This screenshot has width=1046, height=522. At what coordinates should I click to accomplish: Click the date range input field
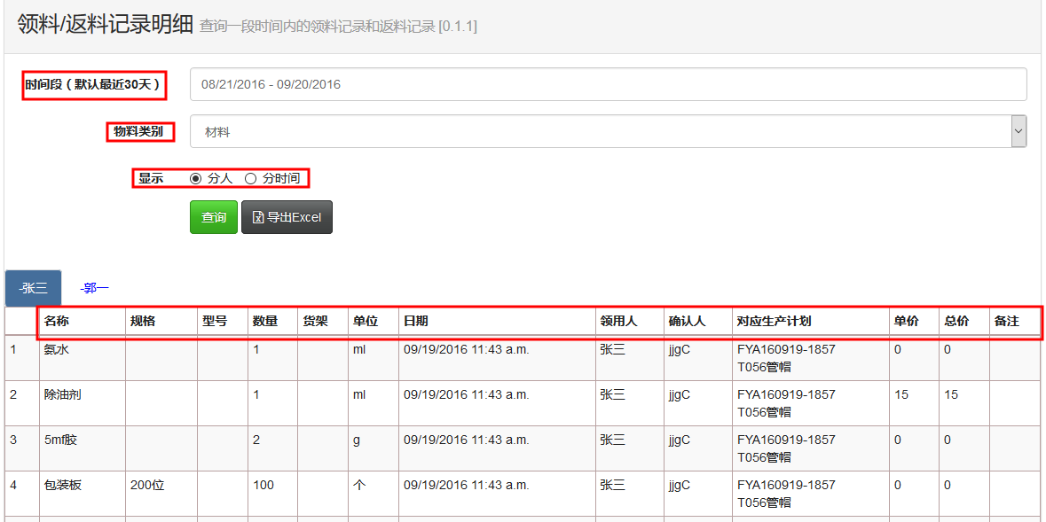pos(608,84)
